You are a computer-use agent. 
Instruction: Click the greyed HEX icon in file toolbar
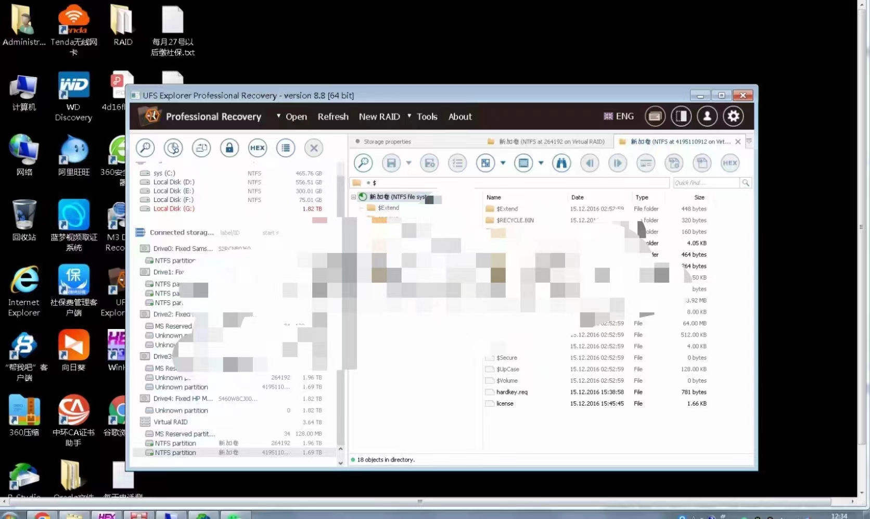click(x=730, y=163)
